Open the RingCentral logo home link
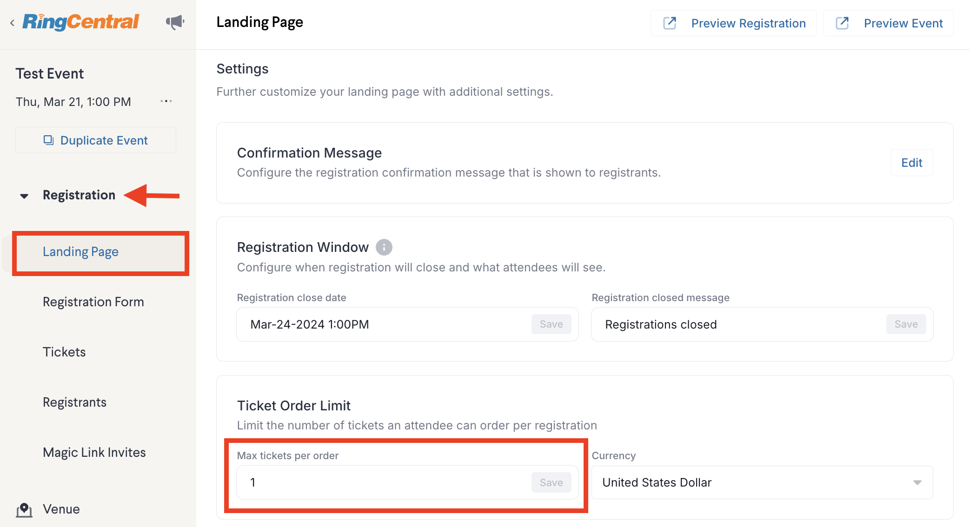The width and height of the screenshot is (970, 527). (x=80, y=22)
